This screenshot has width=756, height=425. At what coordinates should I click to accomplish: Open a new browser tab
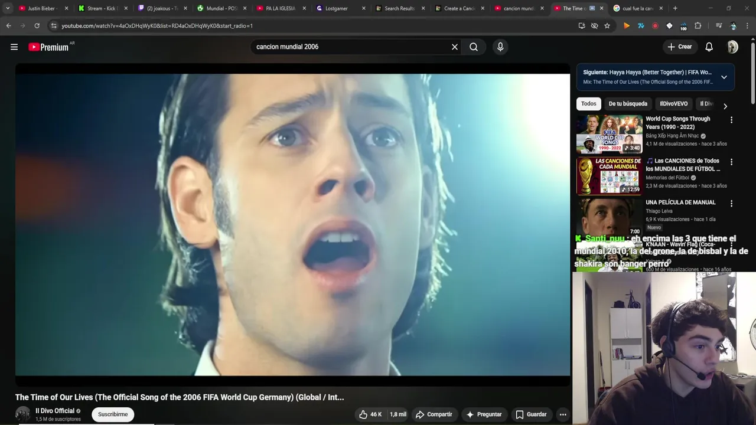click(x=675, y=8)
